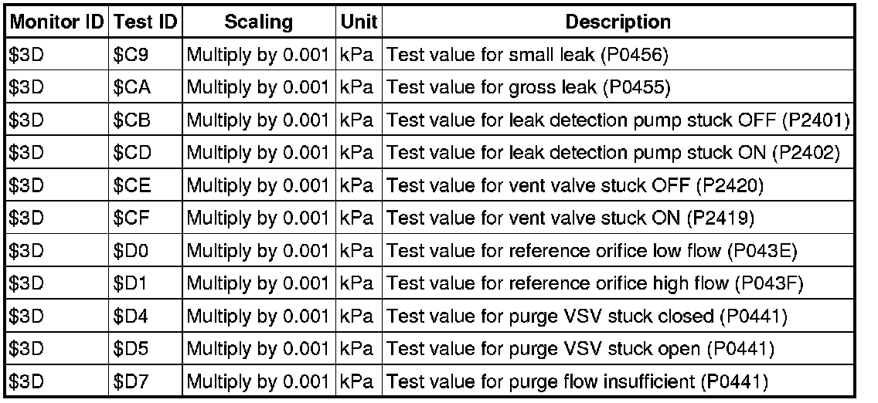Click the Description column header
The width and height of the screenshot is (878, 403).
click(x=618, y=22)
